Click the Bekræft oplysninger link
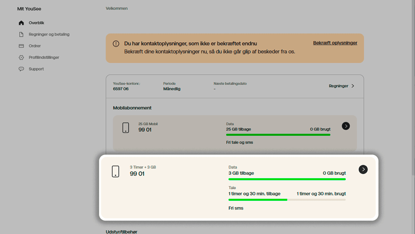 click(335, 43)
